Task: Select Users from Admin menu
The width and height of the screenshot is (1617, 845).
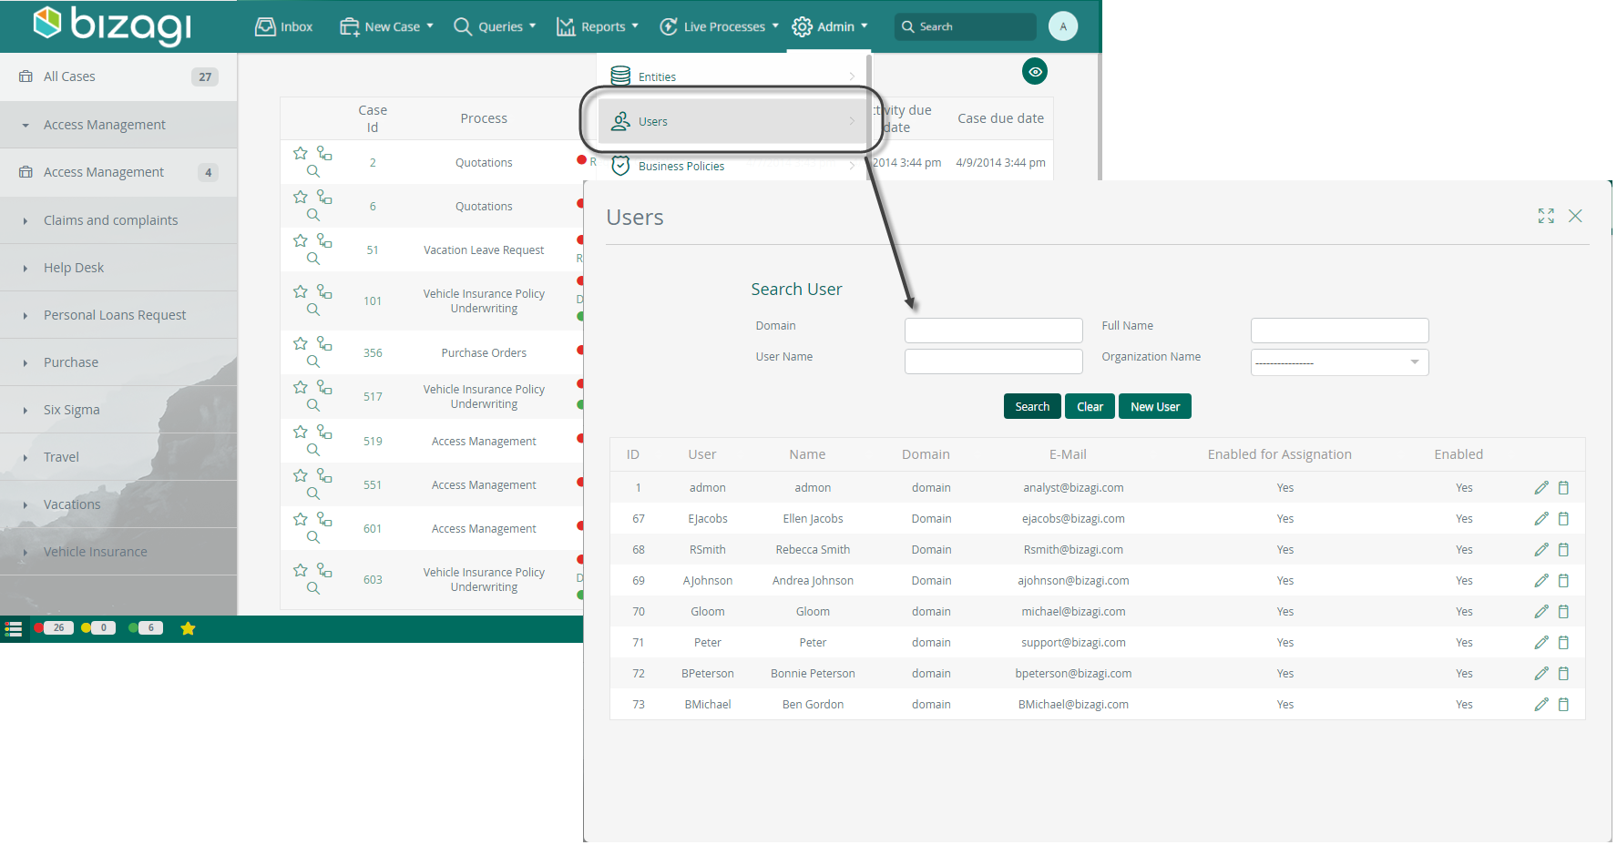Action: 732,121
